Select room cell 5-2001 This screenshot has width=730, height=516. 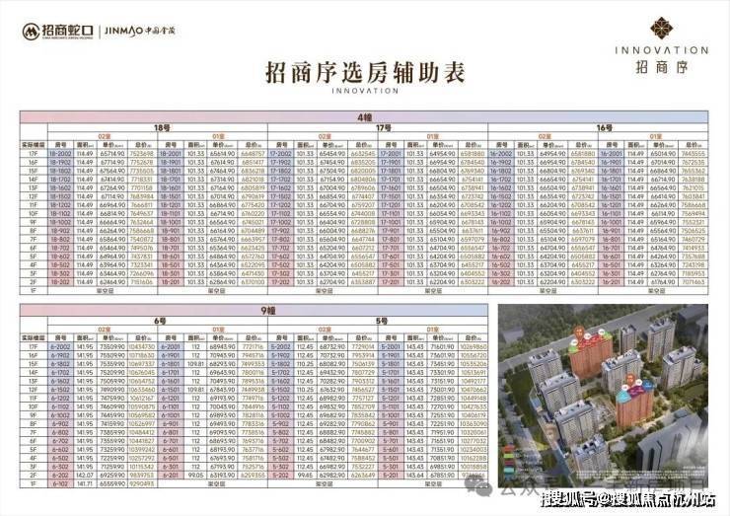(391, 347)
